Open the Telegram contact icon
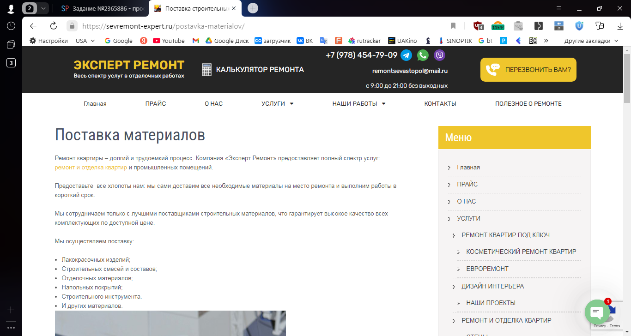631x336 pixels. (x=407, y=55)
